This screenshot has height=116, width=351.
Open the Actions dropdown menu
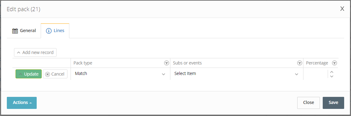22,103
